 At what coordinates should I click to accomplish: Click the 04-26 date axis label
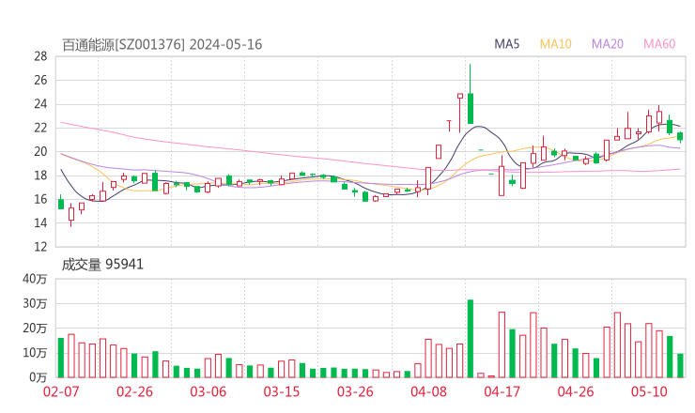click(576, 391)
